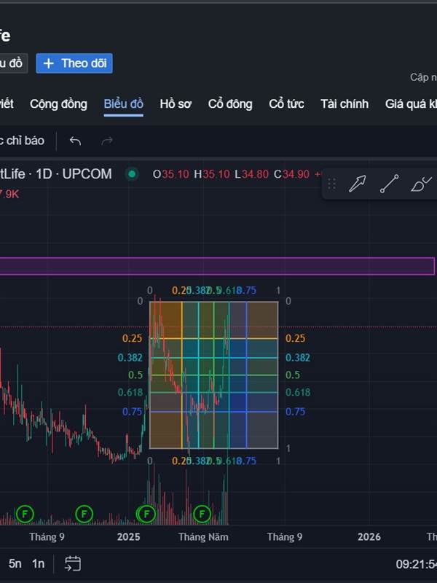Click the F marker above 2025

click(146, 514)
